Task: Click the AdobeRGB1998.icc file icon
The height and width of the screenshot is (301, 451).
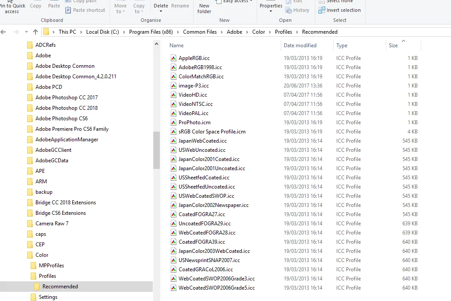Action: [173, 67]
